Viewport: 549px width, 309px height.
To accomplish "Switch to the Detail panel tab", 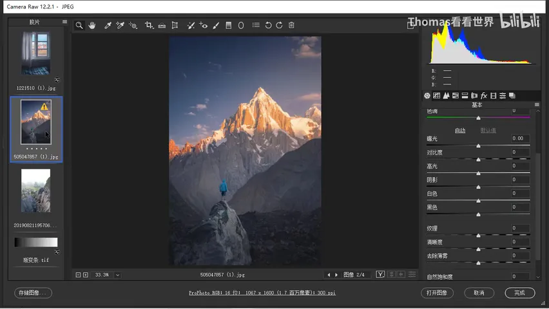I will coord(446,95).
